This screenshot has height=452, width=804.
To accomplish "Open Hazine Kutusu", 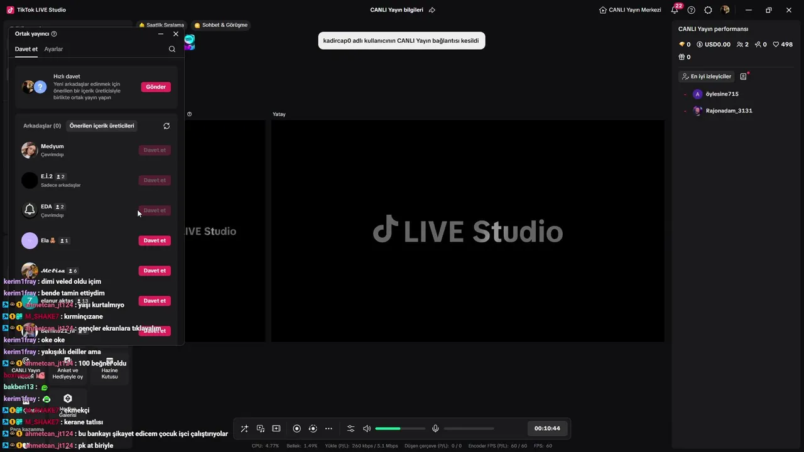I will (109, 369).
